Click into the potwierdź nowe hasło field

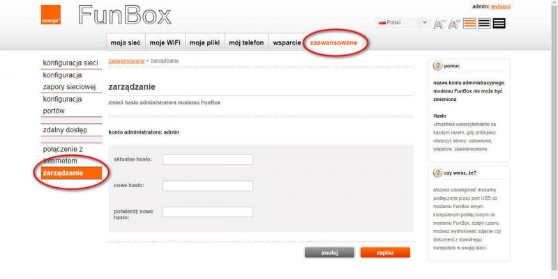tap(207, 212)
